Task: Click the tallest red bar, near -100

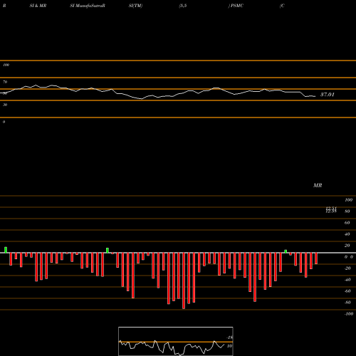Action: pyautogui.click(x=184, y=281)
